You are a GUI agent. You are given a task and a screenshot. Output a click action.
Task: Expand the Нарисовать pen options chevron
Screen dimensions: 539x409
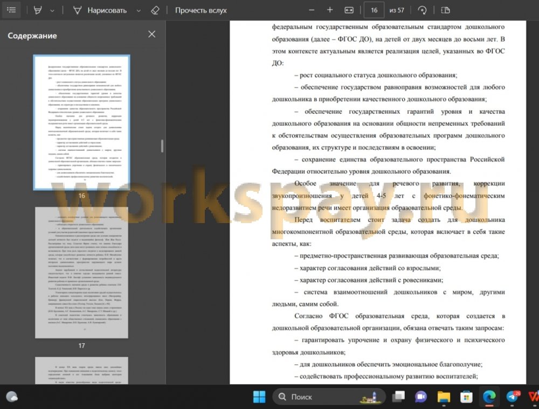point(139,11)
